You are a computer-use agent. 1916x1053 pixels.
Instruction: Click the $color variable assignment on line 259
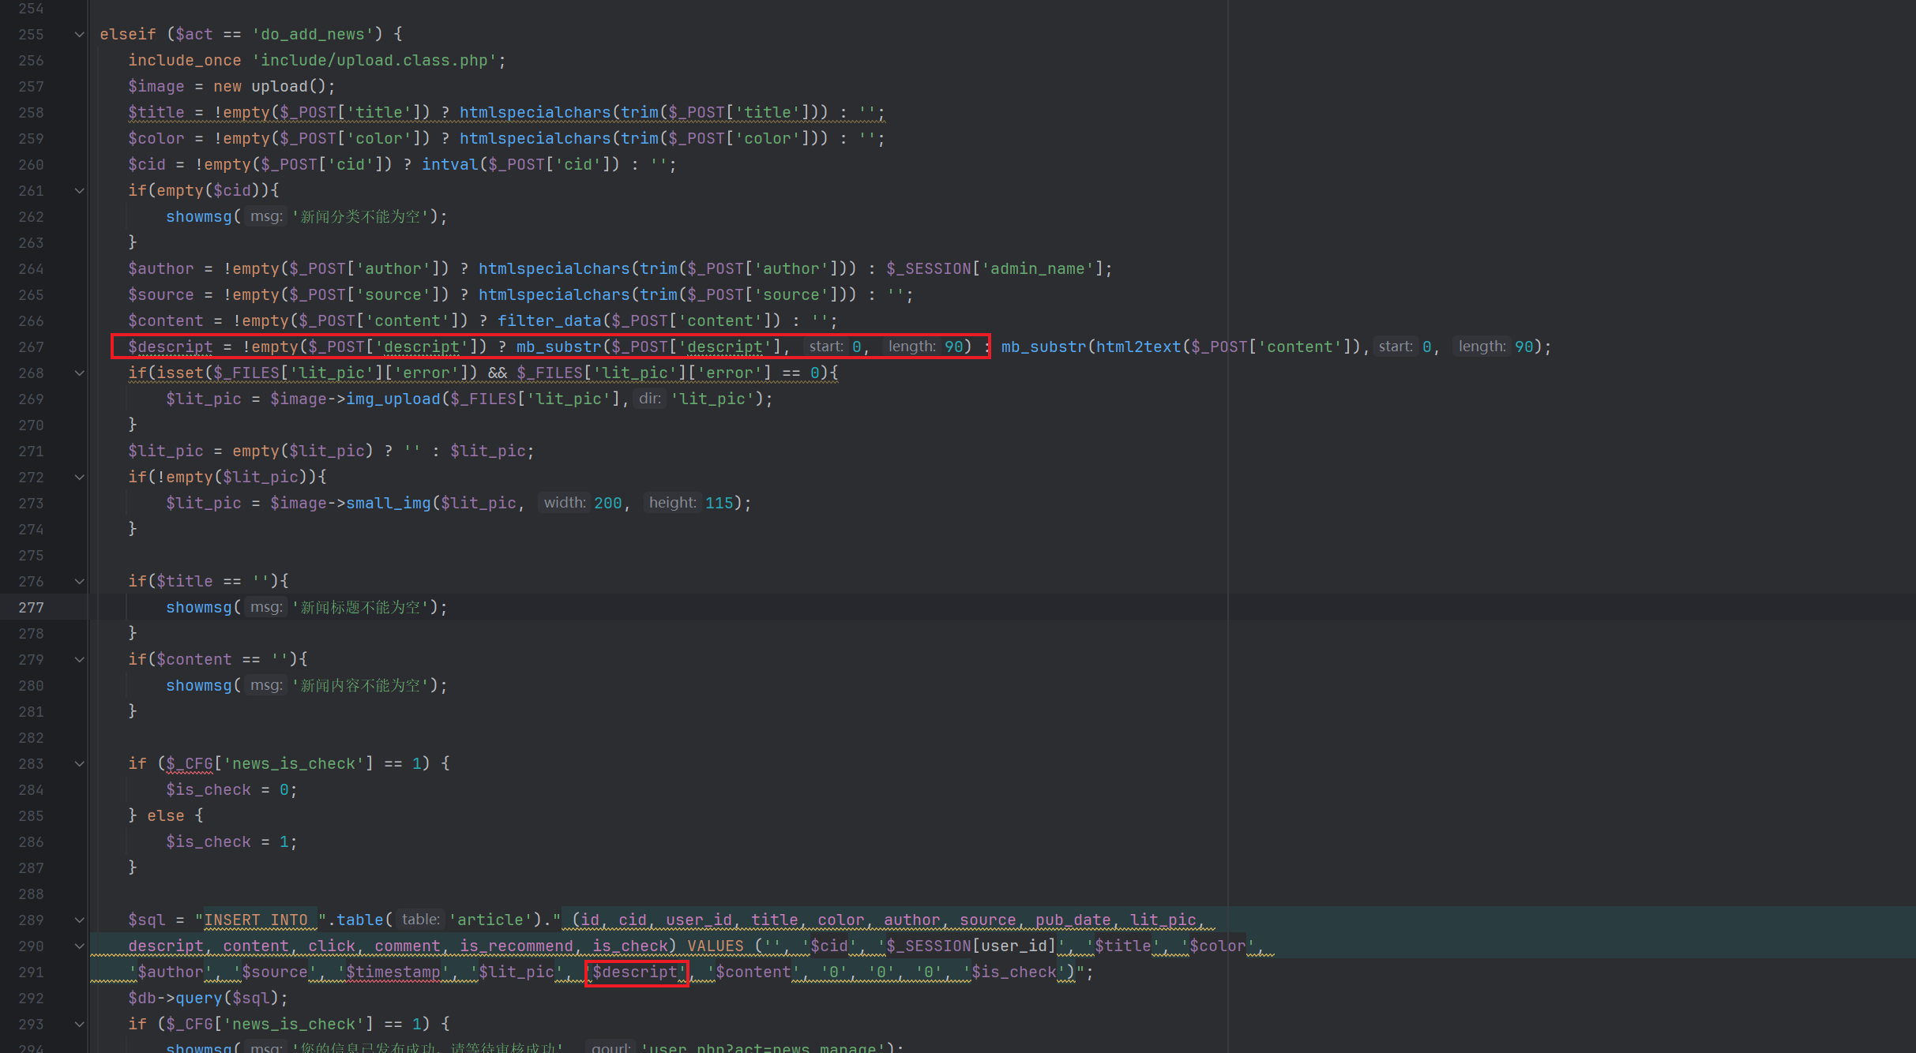pos(156,138)
